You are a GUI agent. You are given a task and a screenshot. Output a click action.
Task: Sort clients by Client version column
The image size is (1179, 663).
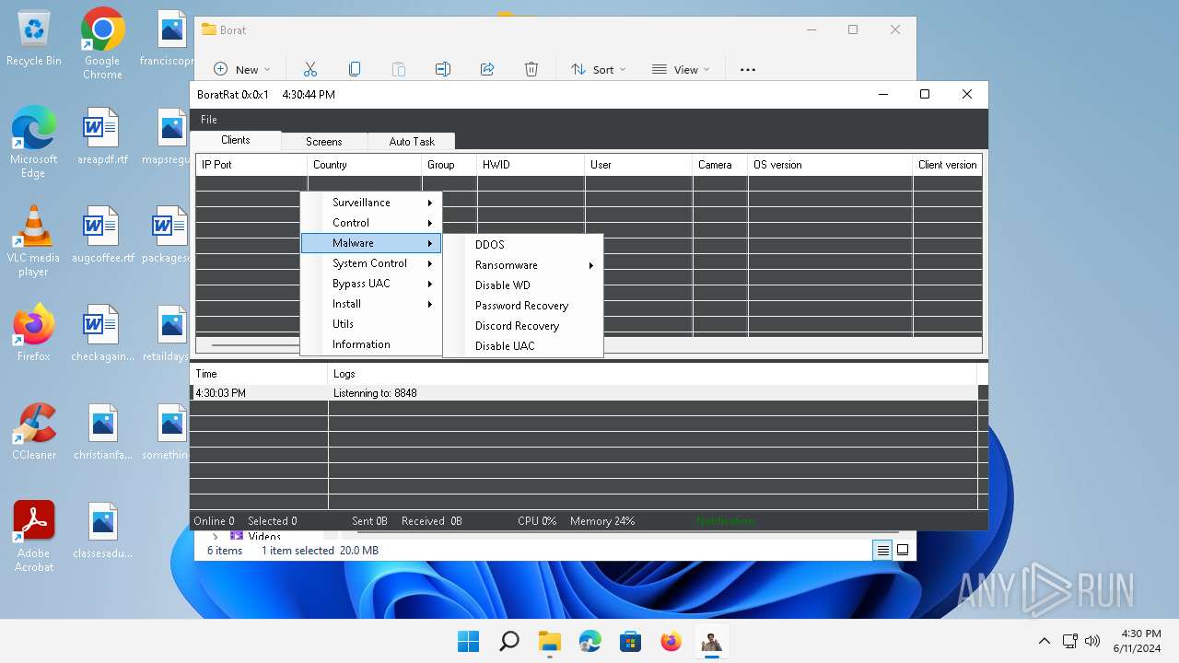947,165
